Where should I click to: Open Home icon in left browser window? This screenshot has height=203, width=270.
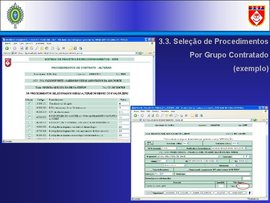coord(31,48)
